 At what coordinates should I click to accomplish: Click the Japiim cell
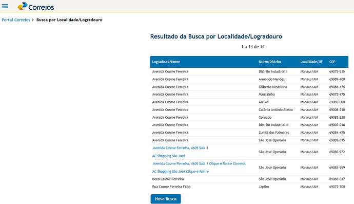(264, 187)
